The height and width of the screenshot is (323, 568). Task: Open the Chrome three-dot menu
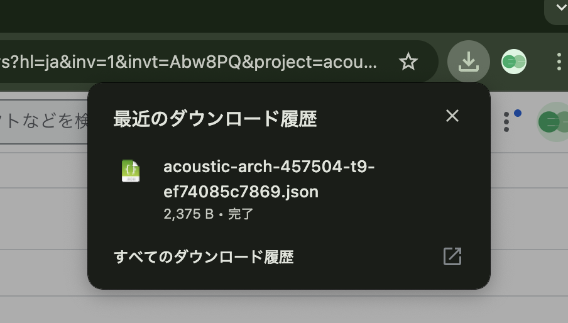559,62
